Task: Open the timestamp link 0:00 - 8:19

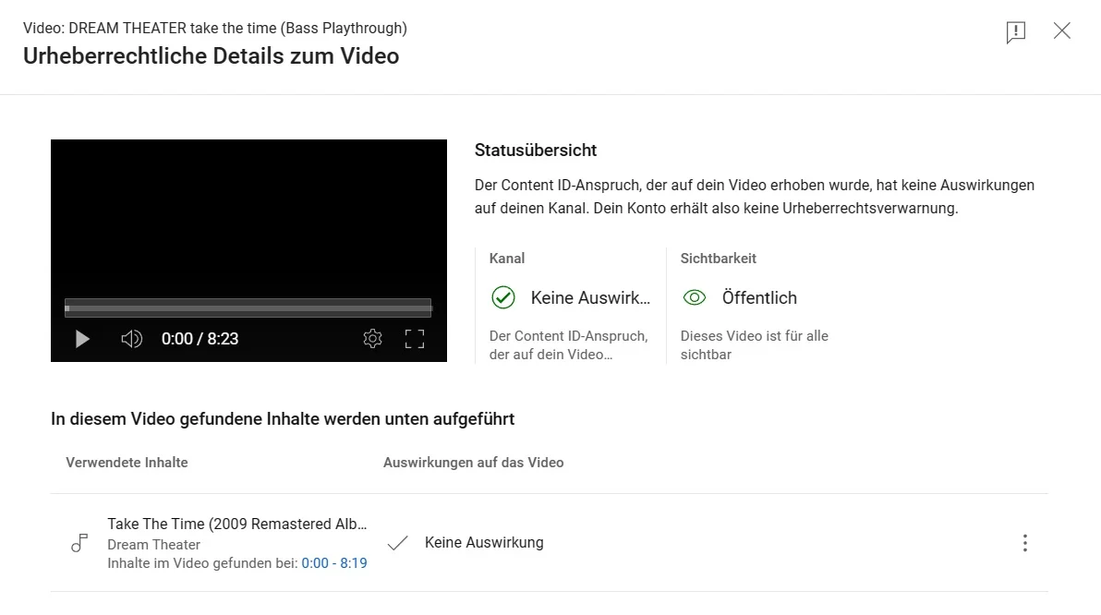Action: [x=333, y=561]
